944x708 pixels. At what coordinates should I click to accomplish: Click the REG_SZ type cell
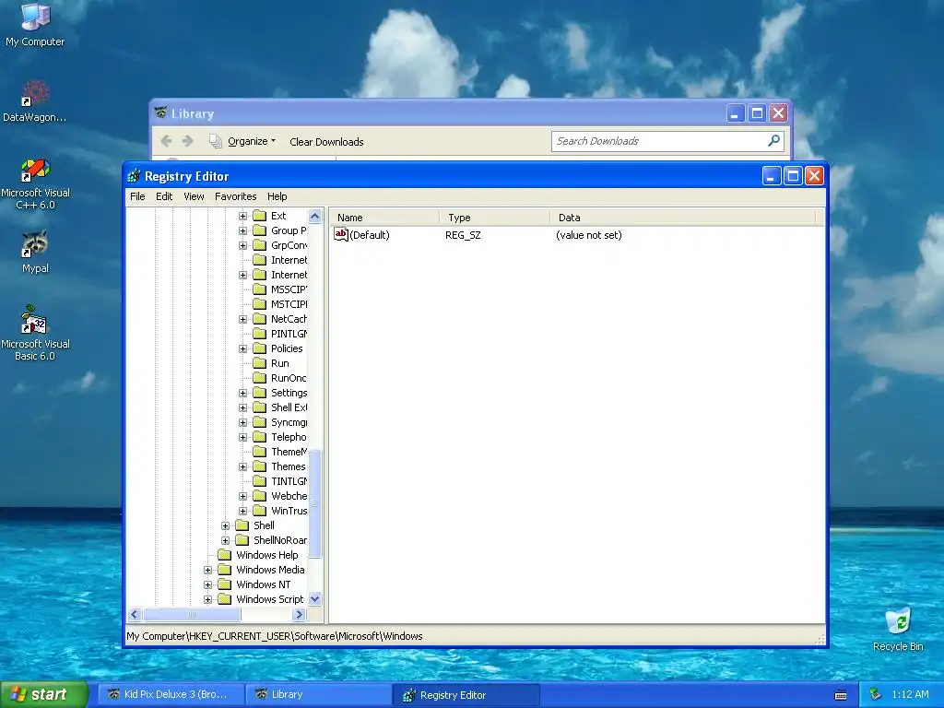[x=463, y=235]
